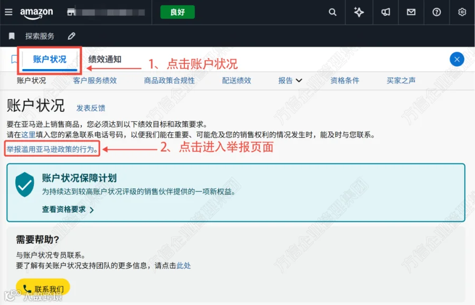Click the 发表反馈 link
Screen dimensions: 475x305
coord(91,108)
